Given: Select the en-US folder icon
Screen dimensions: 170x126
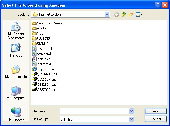Looking at the screenshot, I should coord(34,28).
